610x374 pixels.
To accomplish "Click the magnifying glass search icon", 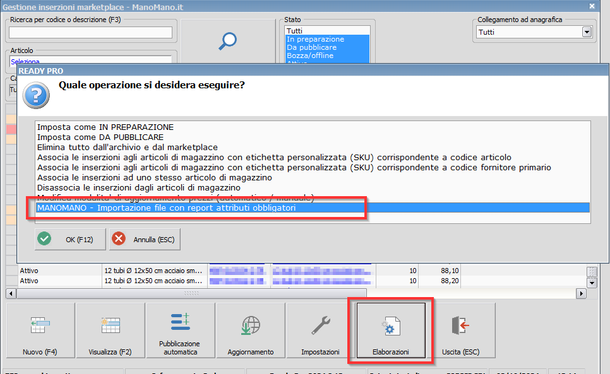I will coord(227,41).
